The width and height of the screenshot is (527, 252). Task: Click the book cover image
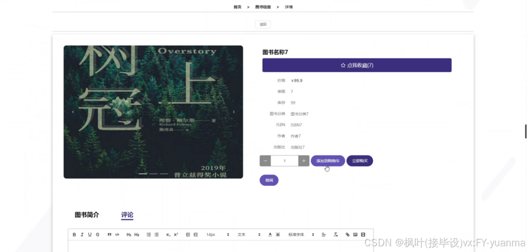coord(153,112)
